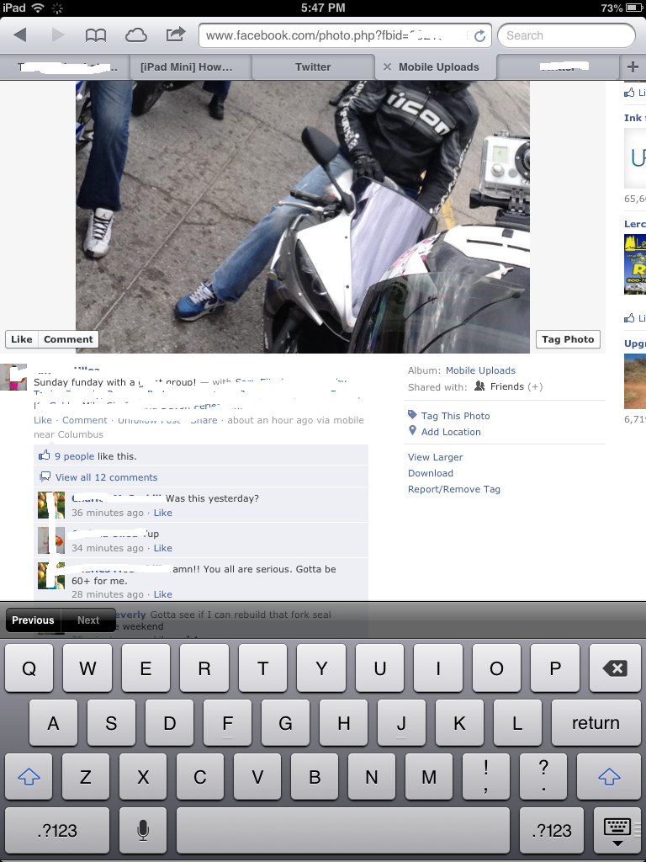646x862 pixels.
Task: Like the 34 minutes ago comment
Action: click(162, 547)
